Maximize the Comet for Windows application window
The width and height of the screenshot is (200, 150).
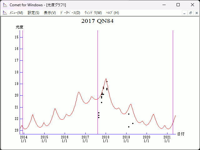pyautogui.click(x=178, y=5)
